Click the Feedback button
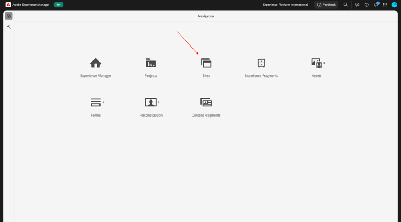 tap(326, 5)
